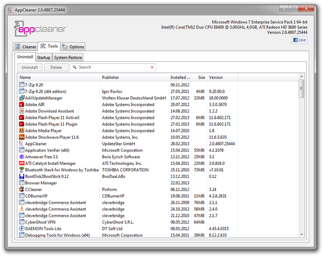Sort programs by Size column header
323x256 pixels.
click(201, 77)
